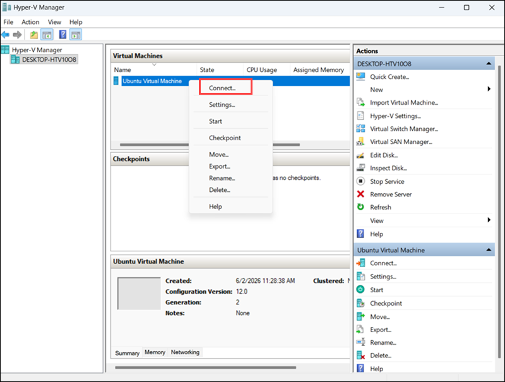Click the Move icon in Actions pane
Screen dimensions: 505x382
[x=360, y=316]
